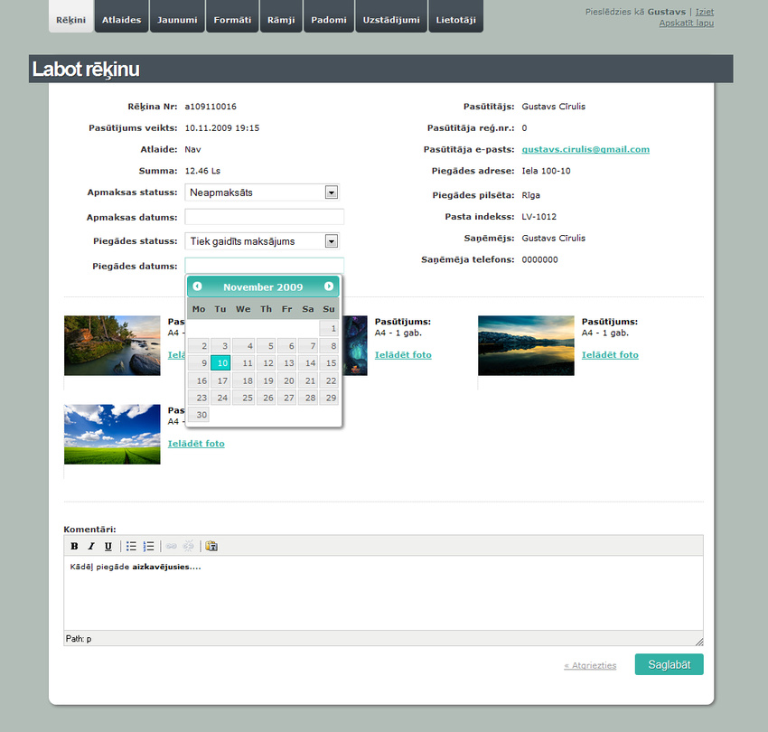The height and width of the screenshot is (732, 768).
Task: Click order date 10.11.2009 19:15
Action: [222, 128]
